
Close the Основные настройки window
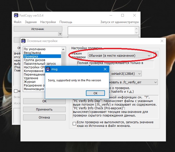coord(162,41)
